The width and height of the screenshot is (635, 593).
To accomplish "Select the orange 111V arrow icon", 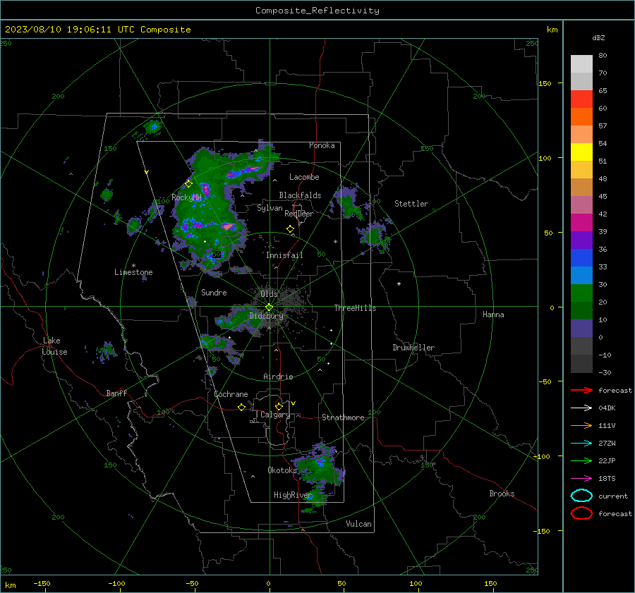I will click(581, 425).
